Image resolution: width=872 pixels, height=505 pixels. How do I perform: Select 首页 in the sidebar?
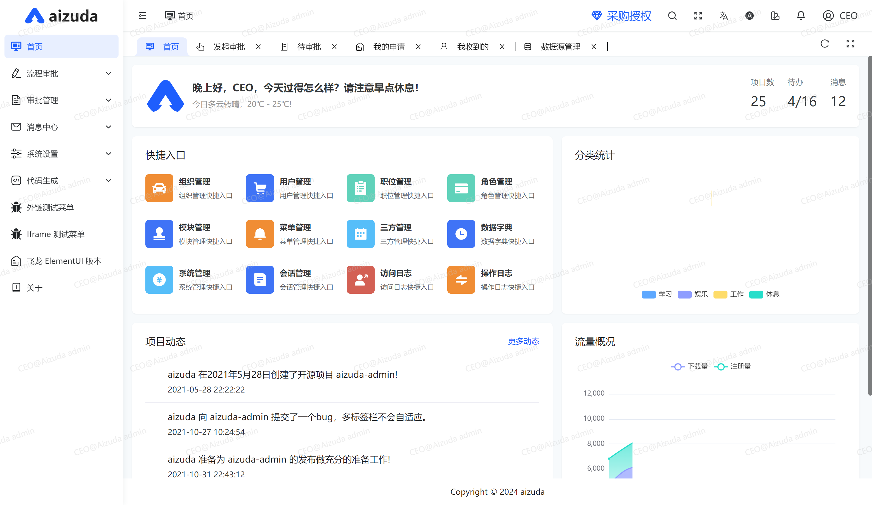61,46
